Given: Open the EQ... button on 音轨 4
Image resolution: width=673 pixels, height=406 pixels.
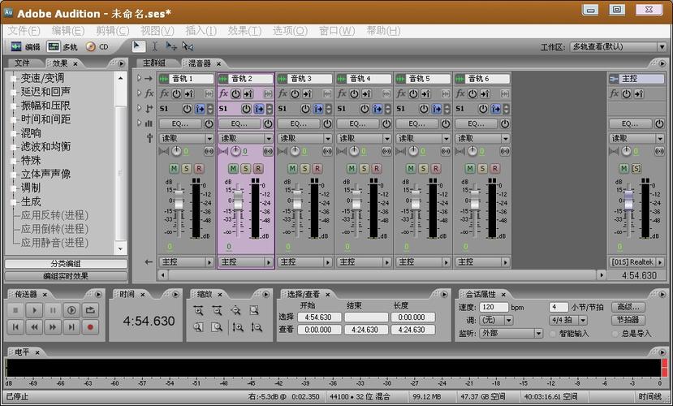Looking at the screenshot, I should pos(357,123).
